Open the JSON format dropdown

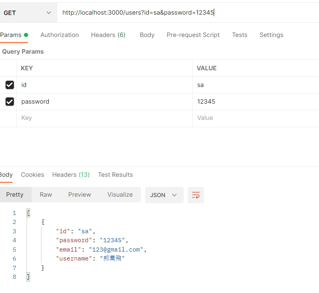(164, 195)
